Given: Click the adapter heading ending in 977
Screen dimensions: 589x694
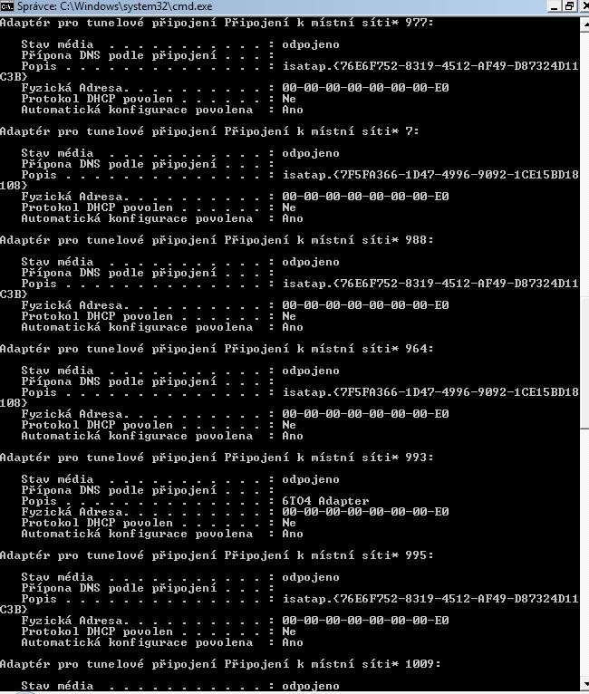Looking at the screenshot, I should 217,23.
